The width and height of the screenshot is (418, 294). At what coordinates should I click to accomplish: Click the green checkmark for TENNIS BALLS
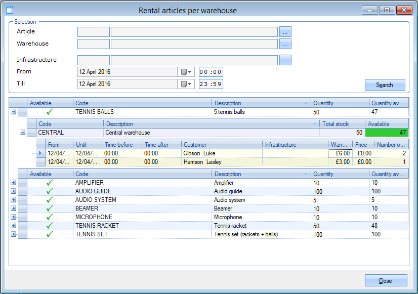coord(50,112)
